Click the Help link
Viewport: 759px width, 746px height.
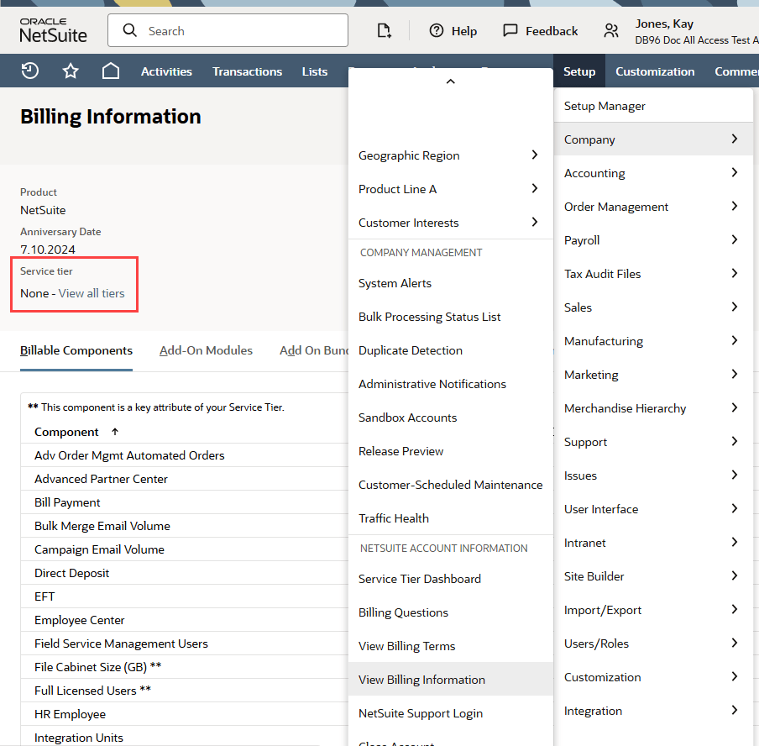tap(463, 31)
